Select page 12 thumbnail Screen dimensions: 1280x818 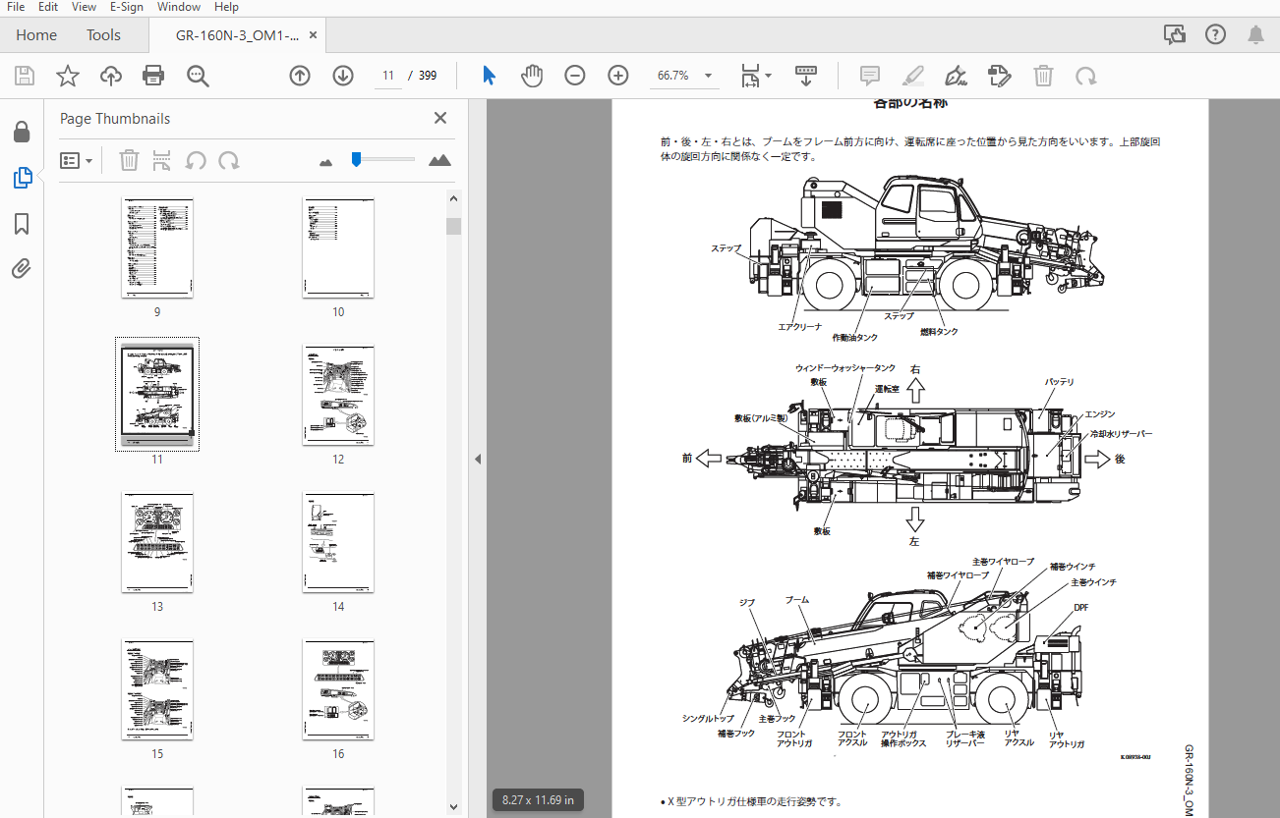point(338,395)
